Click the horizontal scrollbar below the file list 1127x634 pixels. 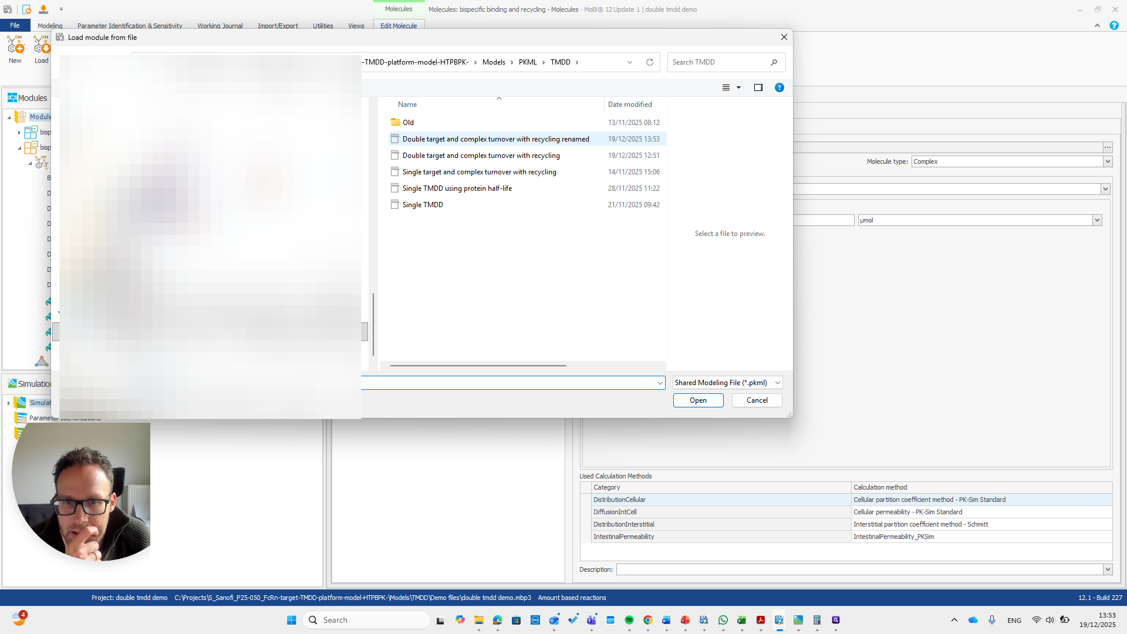tap(478, 365)
